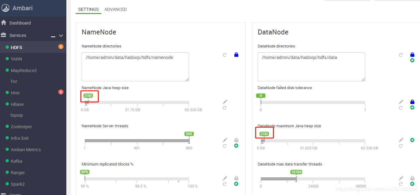Click the HDFS alert badge
This screenshot has width=420, height=195.
point(61,47)
